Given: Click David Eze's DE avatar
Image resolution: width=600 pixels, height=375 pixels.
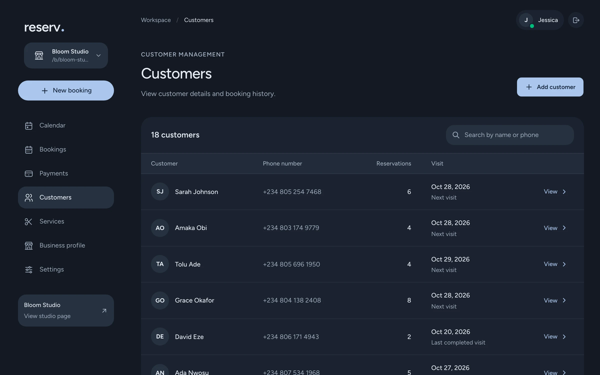Looking at the screenshot, I should point(160,336).
